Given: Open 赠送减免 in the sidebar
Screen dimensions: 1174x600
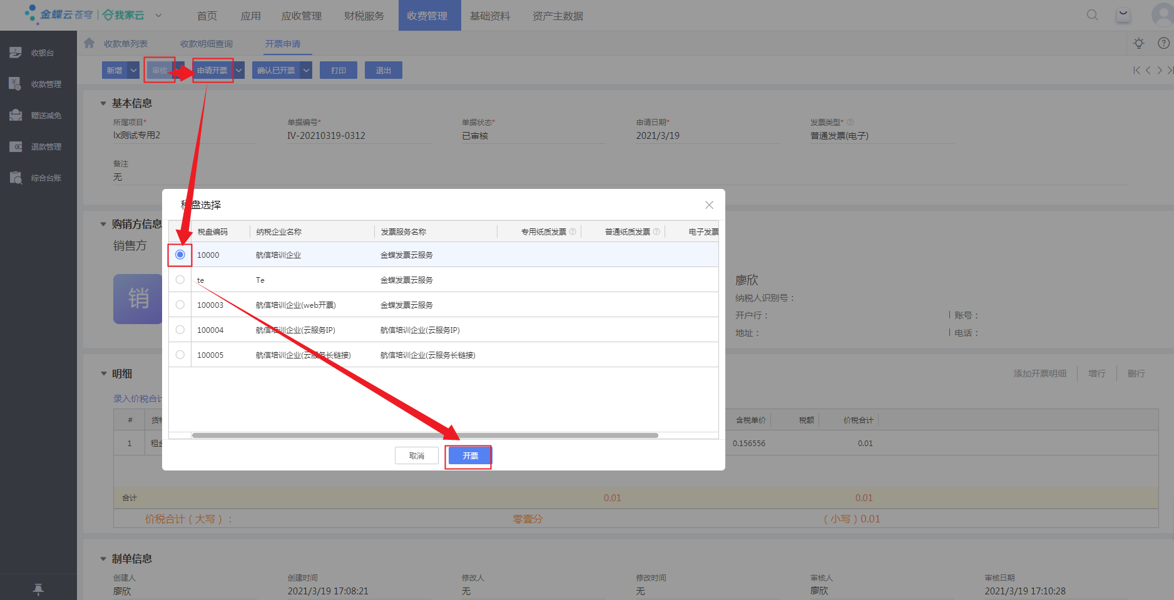Looking at the screenshot, I should (x=38, y=115).
